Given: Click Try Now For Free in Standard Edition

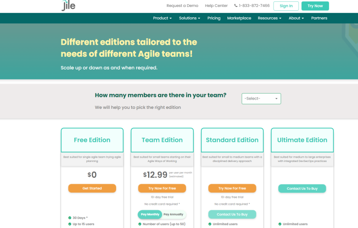Looking at the screenshot, I should tap(232, 188).
